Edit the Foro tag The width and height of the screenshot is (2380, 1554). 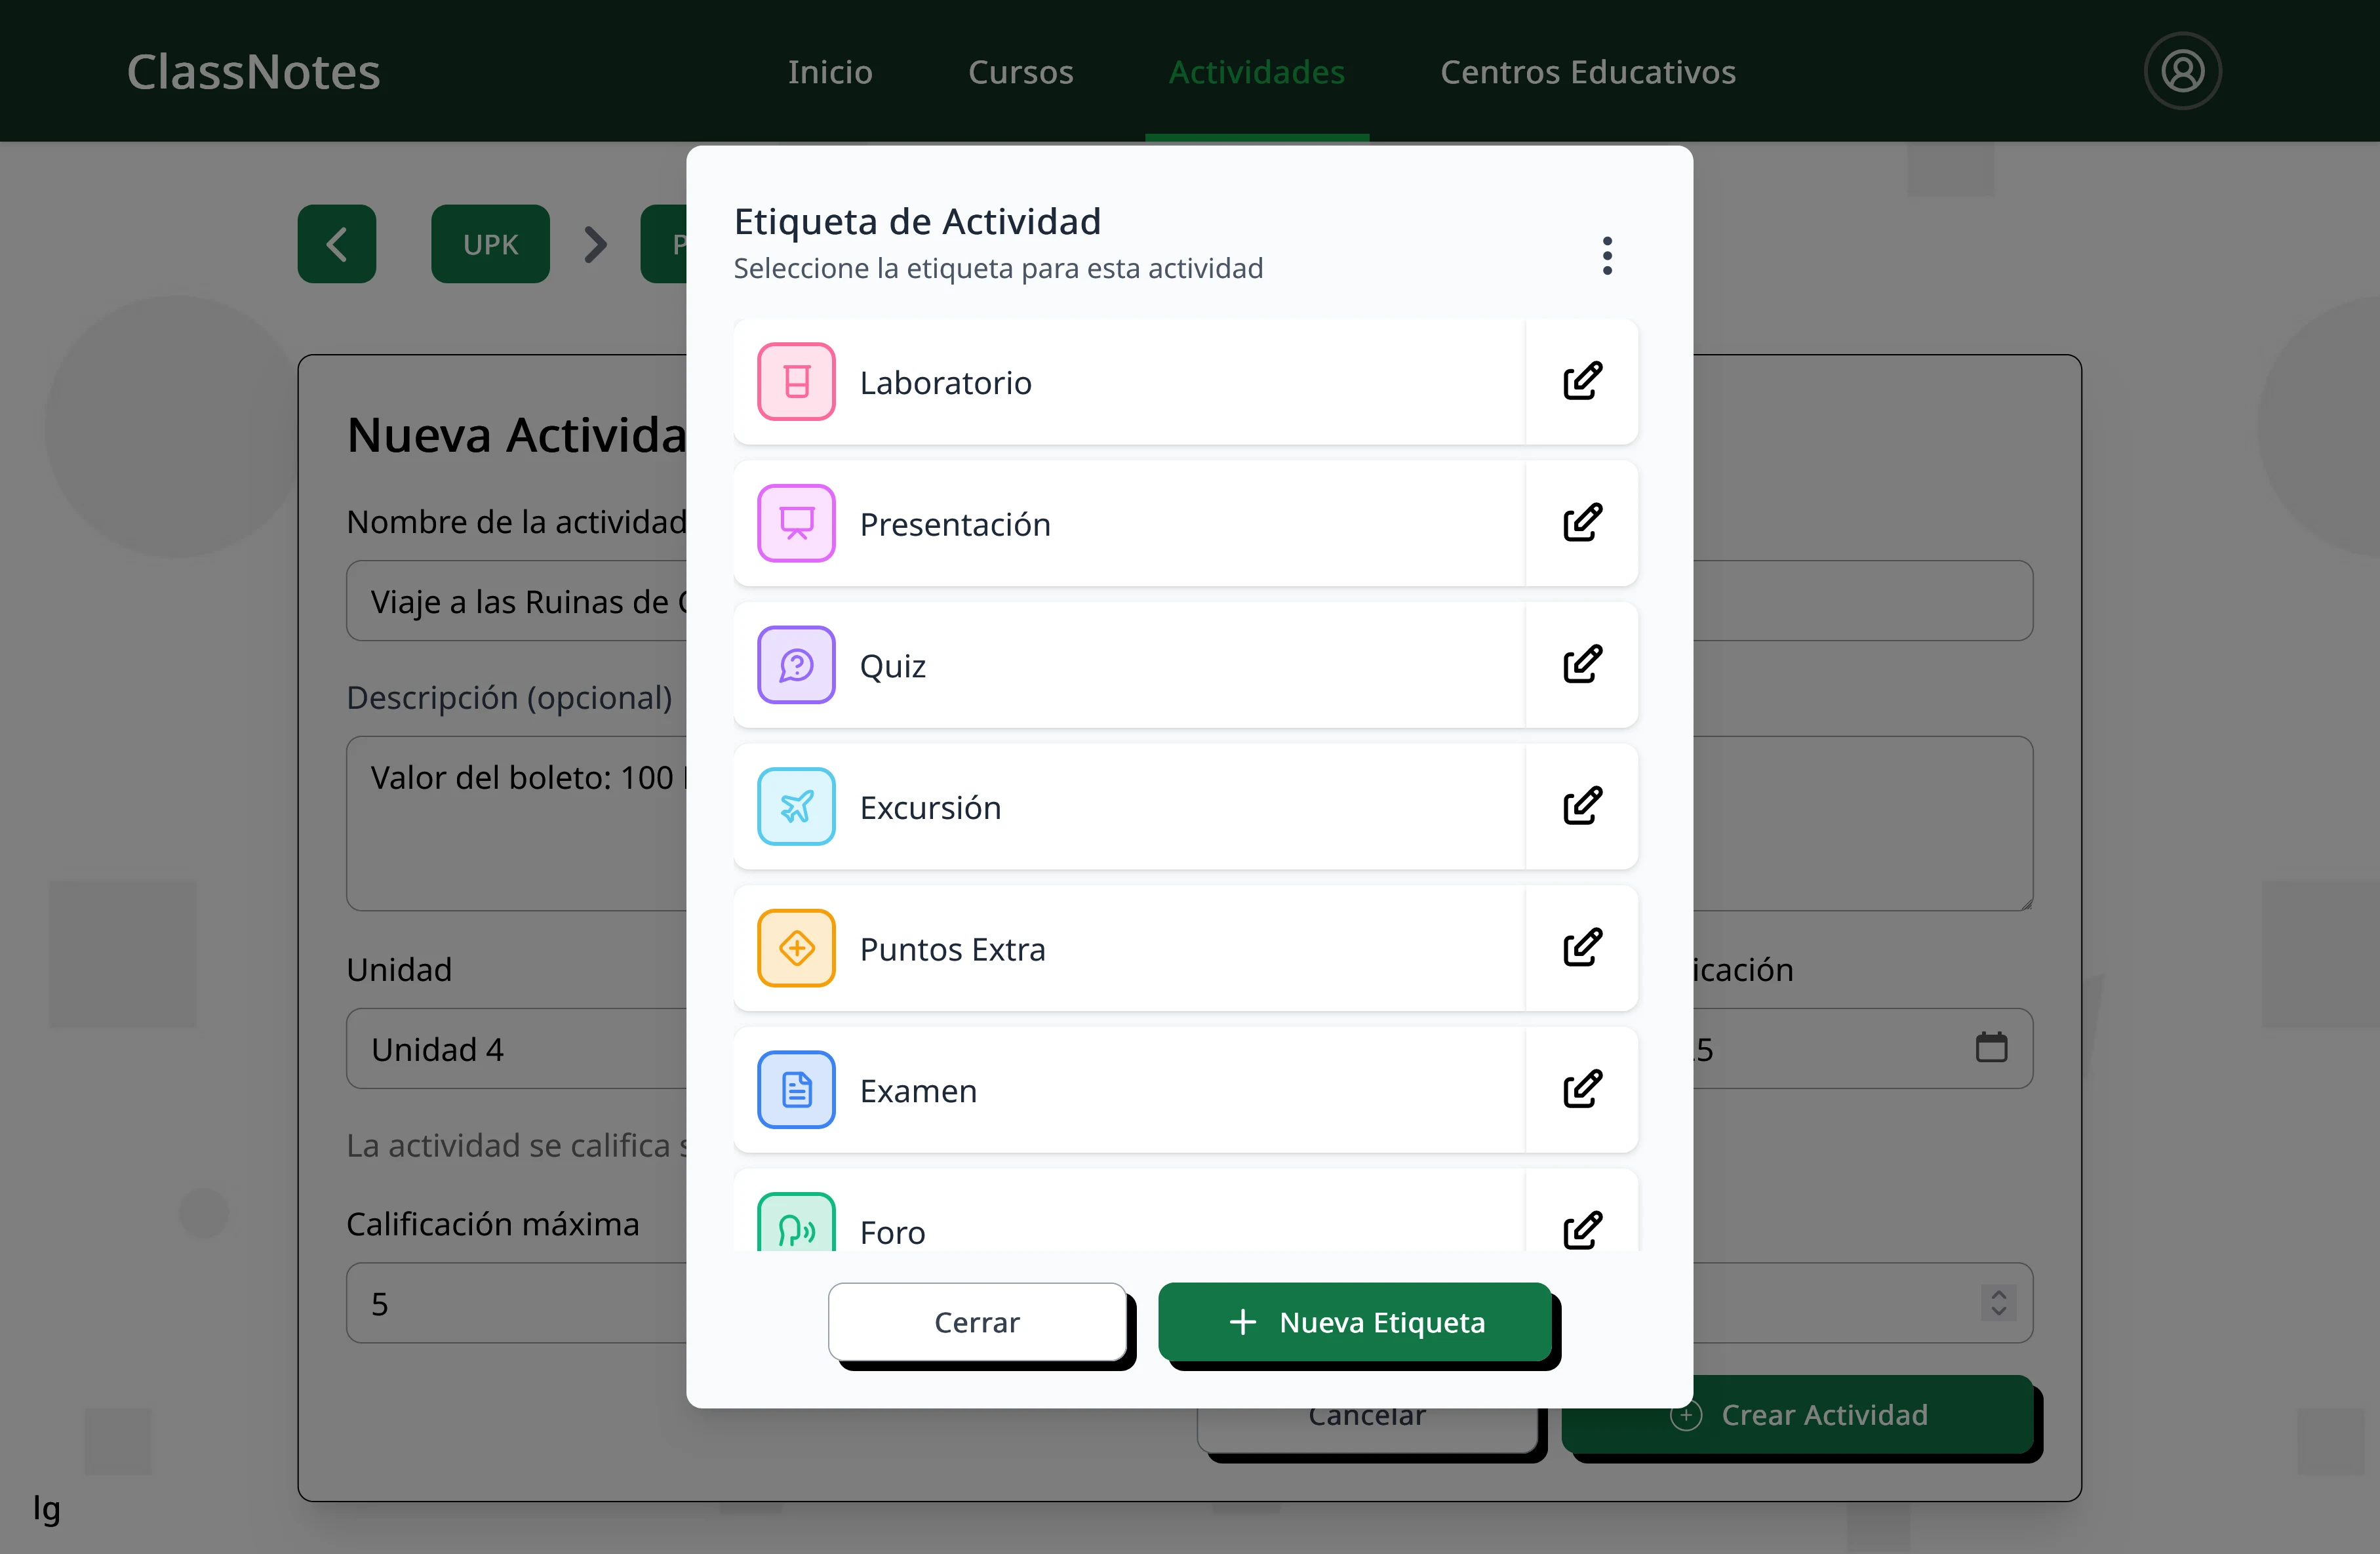coord(1581,1230)
